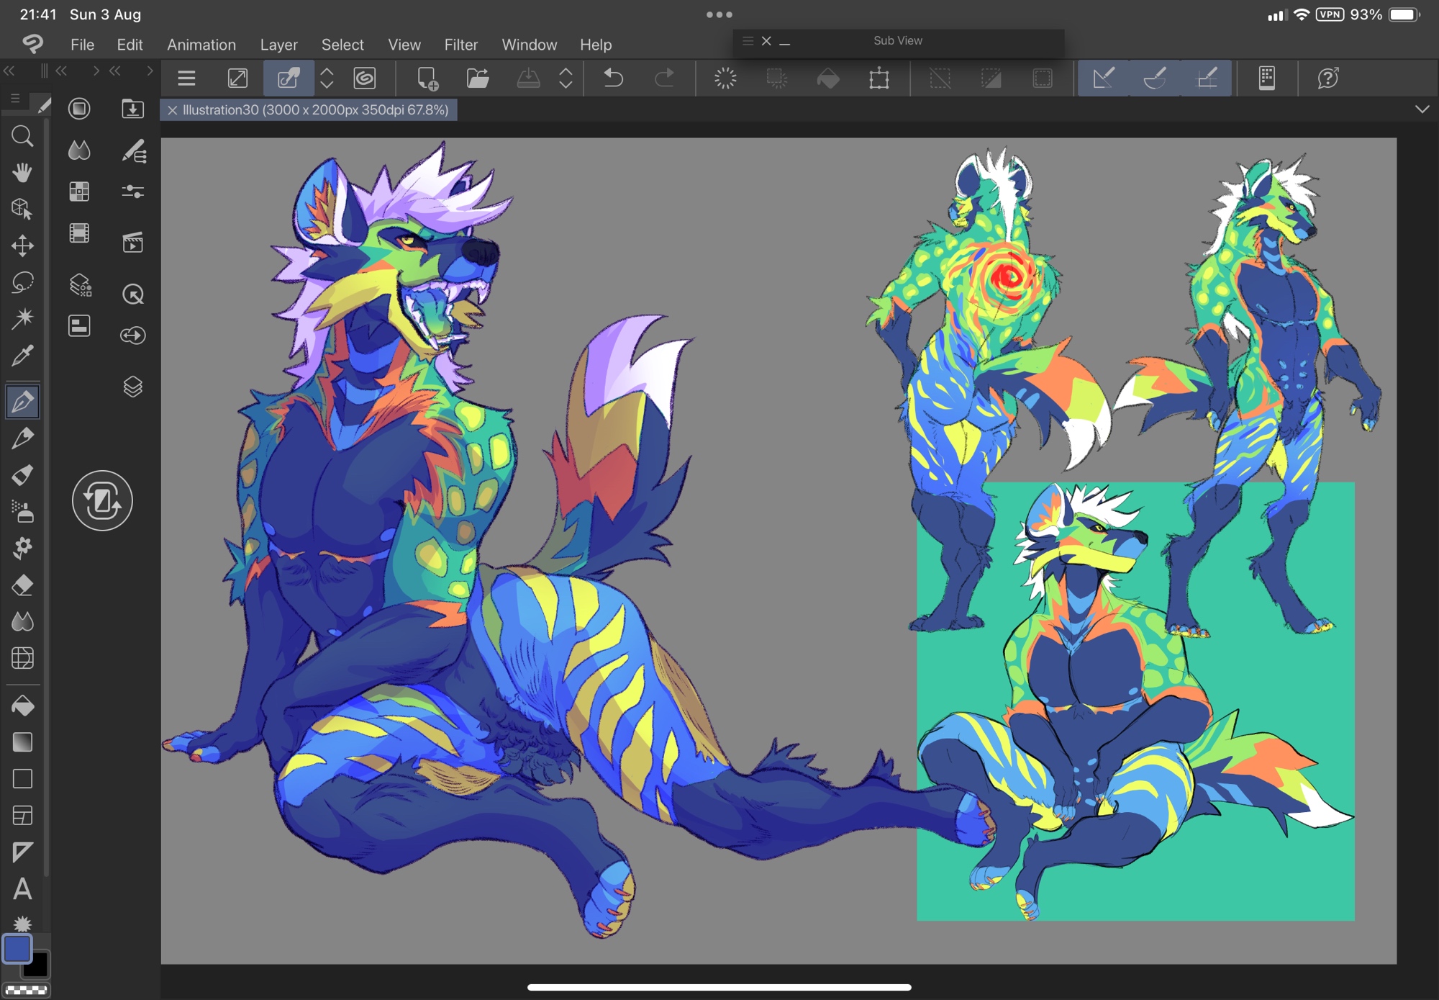Click the Text tool letter A
1439x1000 pixels.
[22, 888]
